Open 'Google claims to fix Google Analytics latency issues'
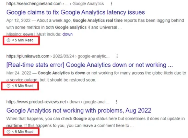Image resolution: width=188 pixels, height=138 pixels. (76, 12)
